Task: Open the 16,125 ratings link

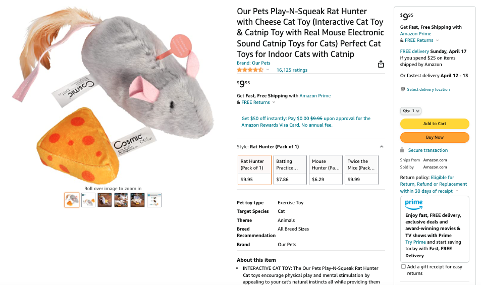Action: (x=292, y=70)
